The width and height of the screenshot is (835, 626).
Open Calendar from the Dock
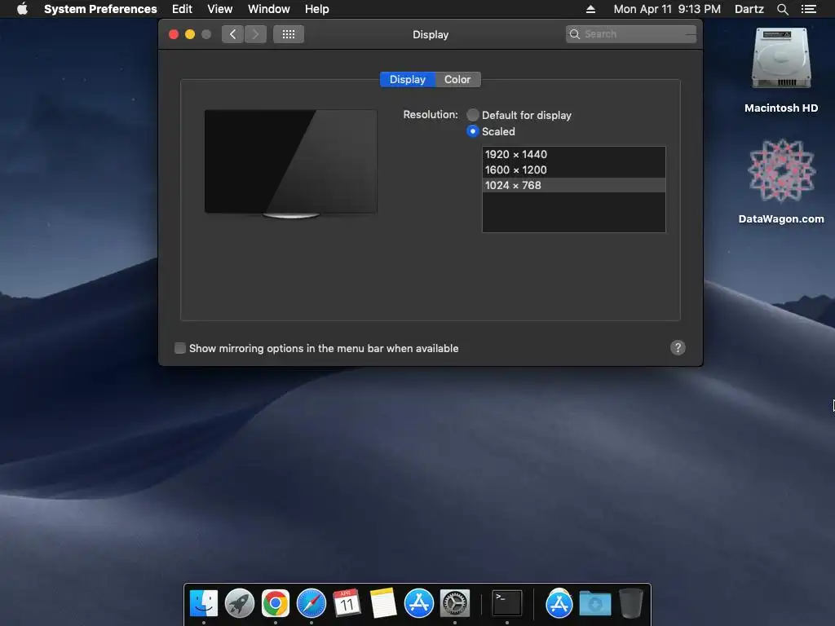pos(347,603)
